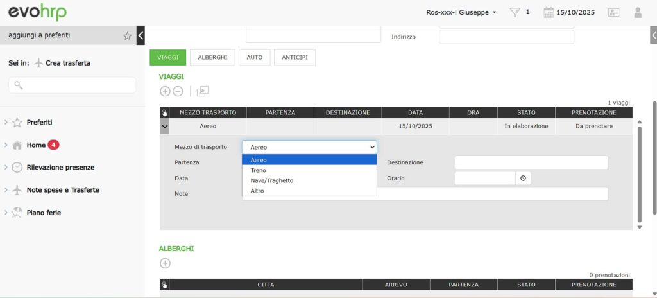657x298 pixels.
Task: Click the add trip plus icon under VIAGGI
Action: pyautogui.click(x=165, y=92)
